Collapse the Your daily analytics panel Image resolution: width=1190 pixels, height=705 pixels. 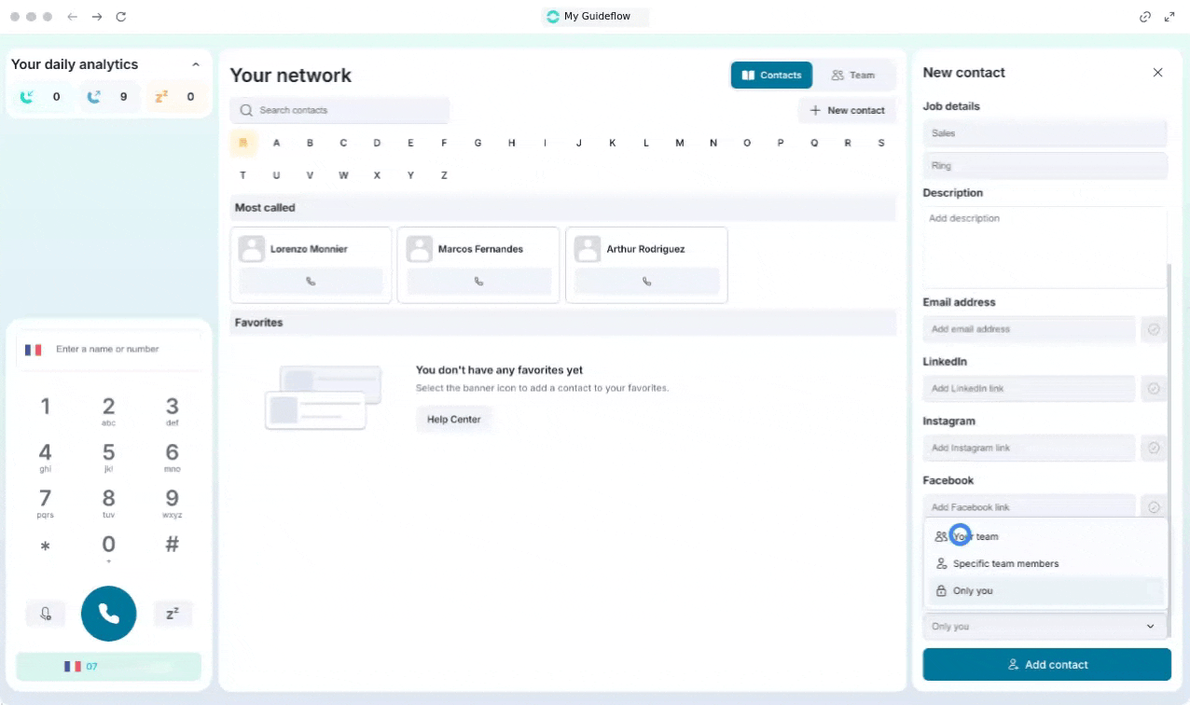[195, 64]
